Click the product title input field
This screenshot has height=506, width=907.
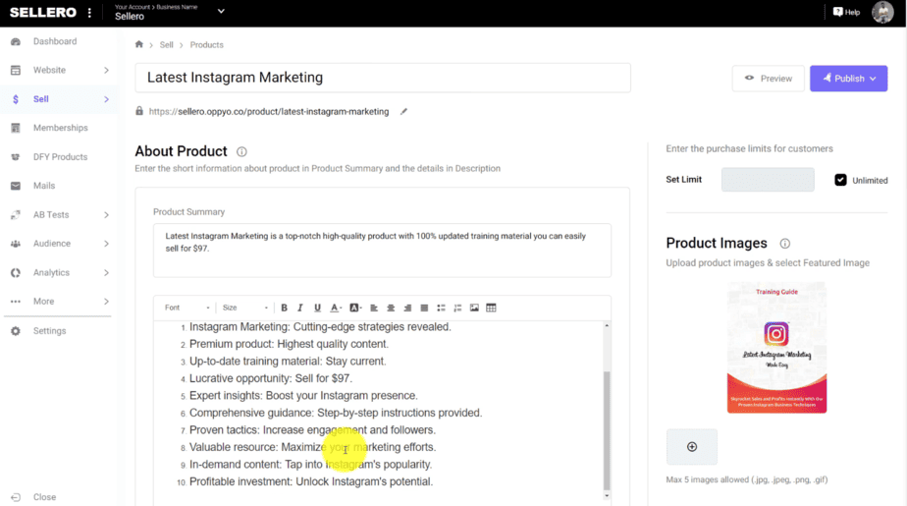[x=383, y=78]
